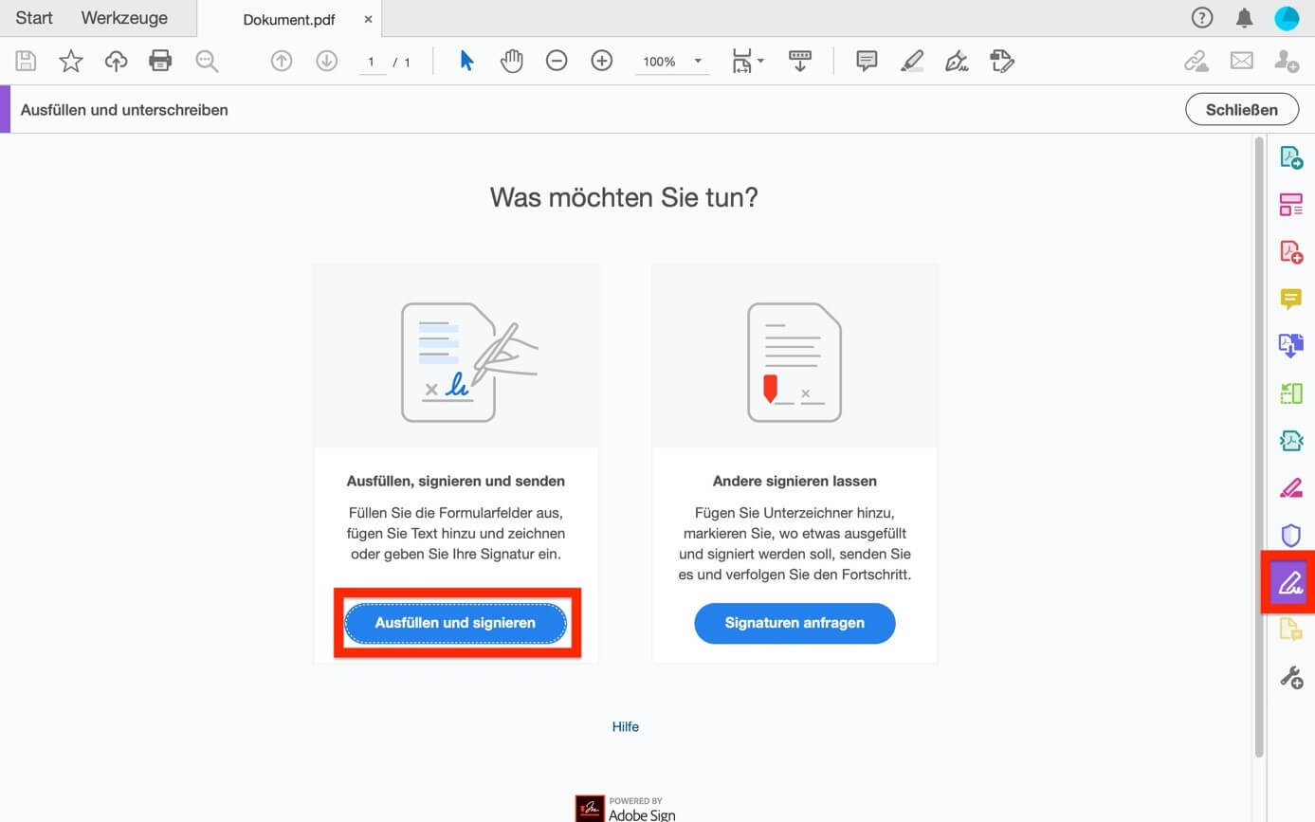Click the vertical scrollbar
The height and width of the screenshot is (822, 1315).
point(1259,446)
